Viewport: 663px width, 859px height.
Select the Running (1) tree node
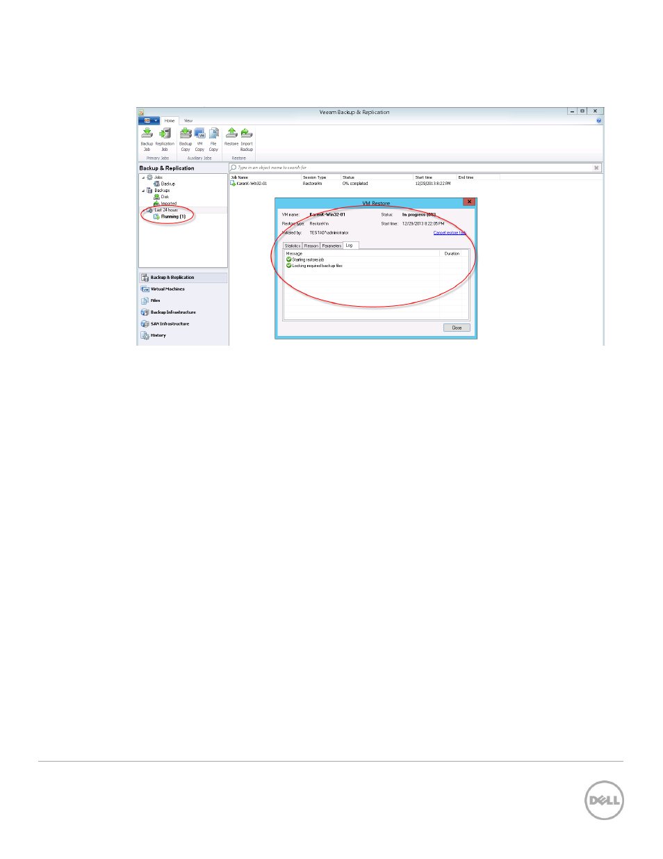coord(170,217)
